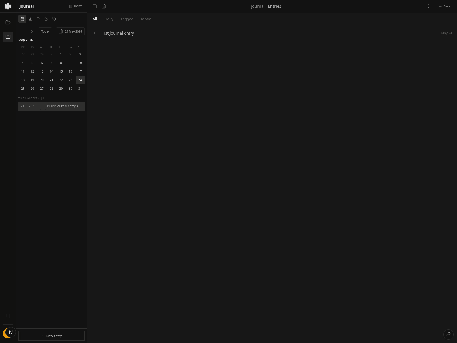Screen dimensions: 457x343
Task: Toggle the sidebar panel icon in header
Action: (x=95, y=6)
